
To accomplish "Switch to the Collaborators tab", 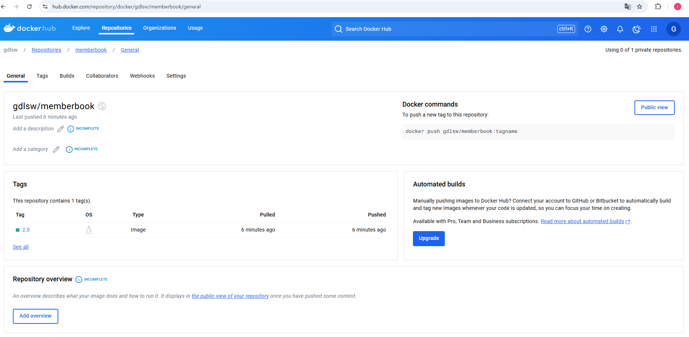I will pos(102,76).
